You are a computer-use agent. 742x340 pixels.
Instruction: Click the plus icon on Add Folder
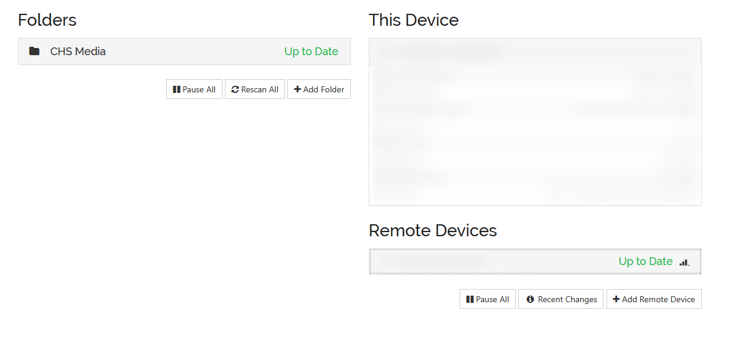click(298, 89)
